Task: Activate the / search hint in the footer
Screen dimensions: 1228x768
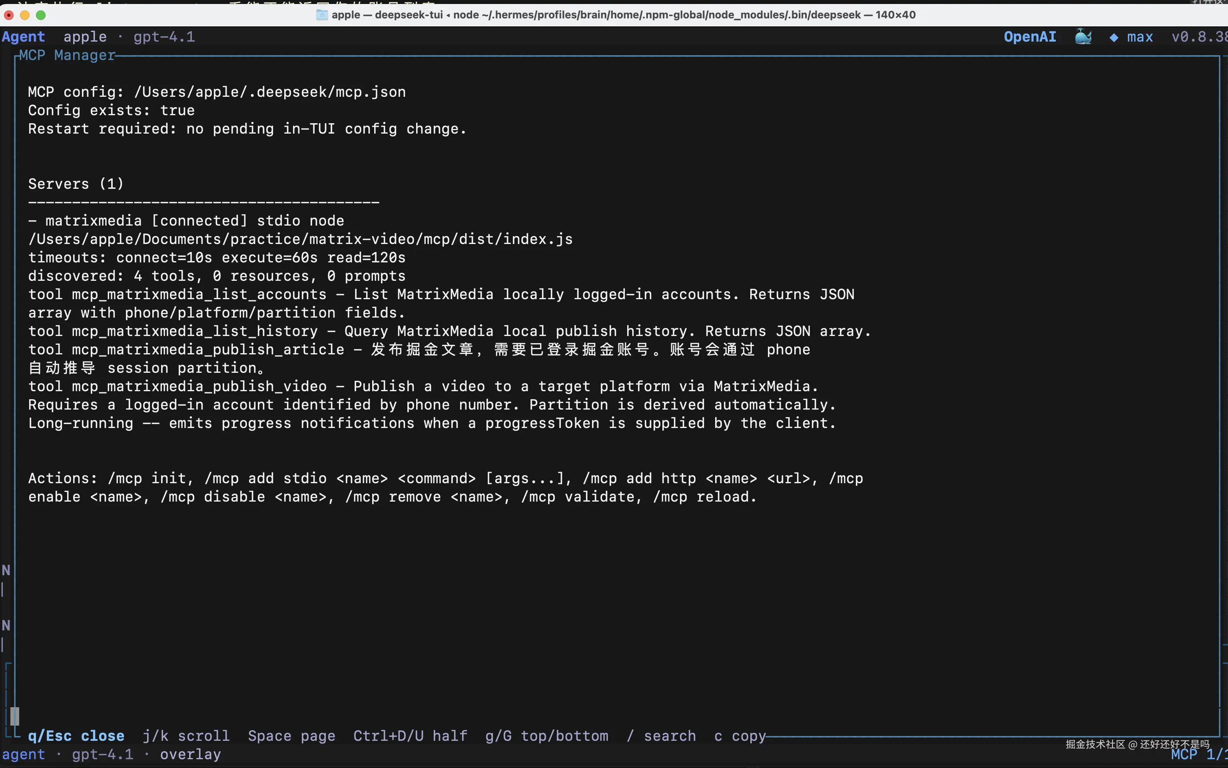Action: click(661, 736)
